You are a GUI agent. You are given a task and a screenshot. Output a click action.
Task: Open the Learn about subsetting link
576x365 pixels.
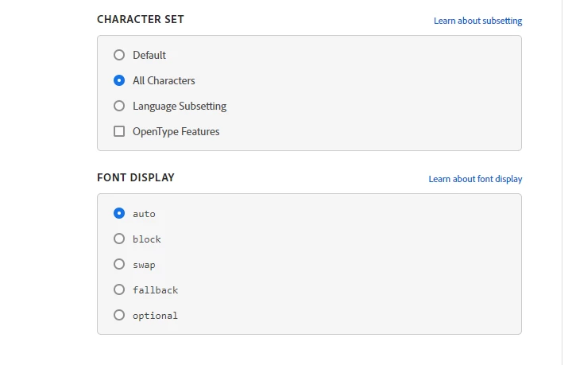point(477,21)
